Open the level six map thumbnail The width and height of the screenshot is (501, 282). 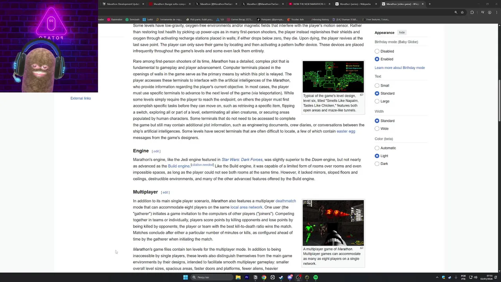click(x=333, y=76)
